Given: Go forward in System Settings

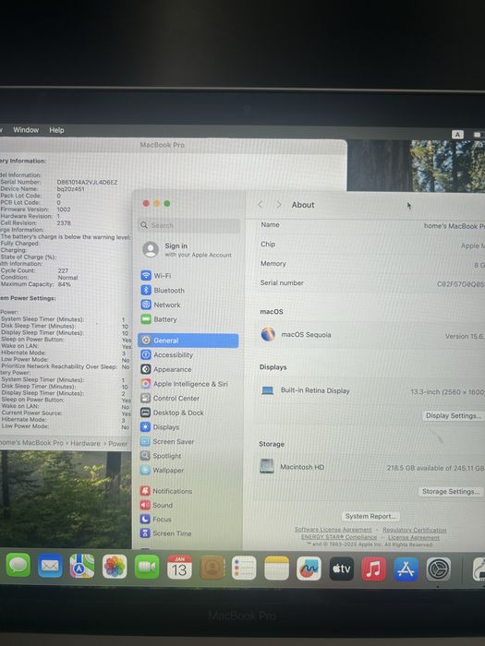Looking at the screenshot, I should [x=279, y=204].
